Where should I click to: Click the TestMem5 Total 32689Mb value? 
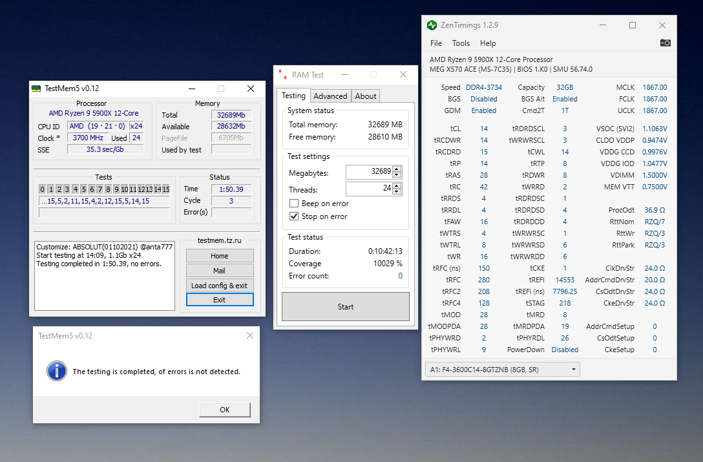point(231,115)
